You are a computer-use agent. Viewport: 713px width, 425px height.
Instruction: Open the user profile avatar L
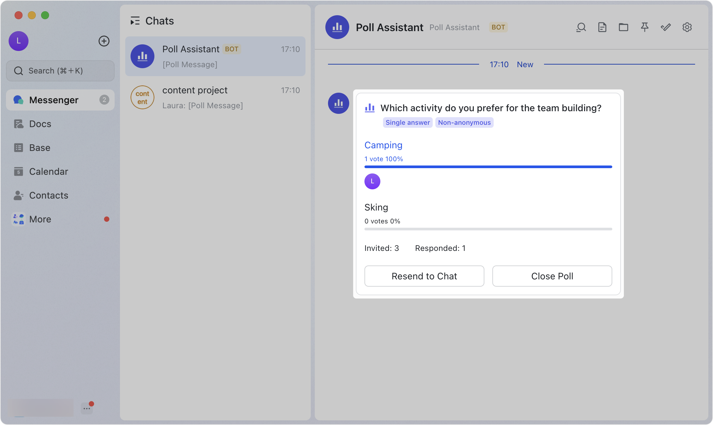click(19, 41)
